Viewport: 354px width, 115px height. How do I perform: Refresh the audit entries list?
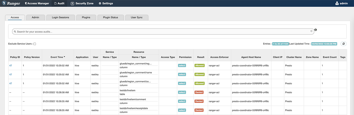[x=343, y=44]
